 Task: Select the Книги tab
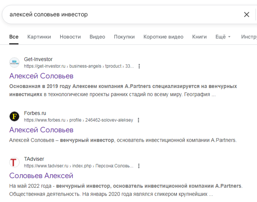click(x=199, y=37)
